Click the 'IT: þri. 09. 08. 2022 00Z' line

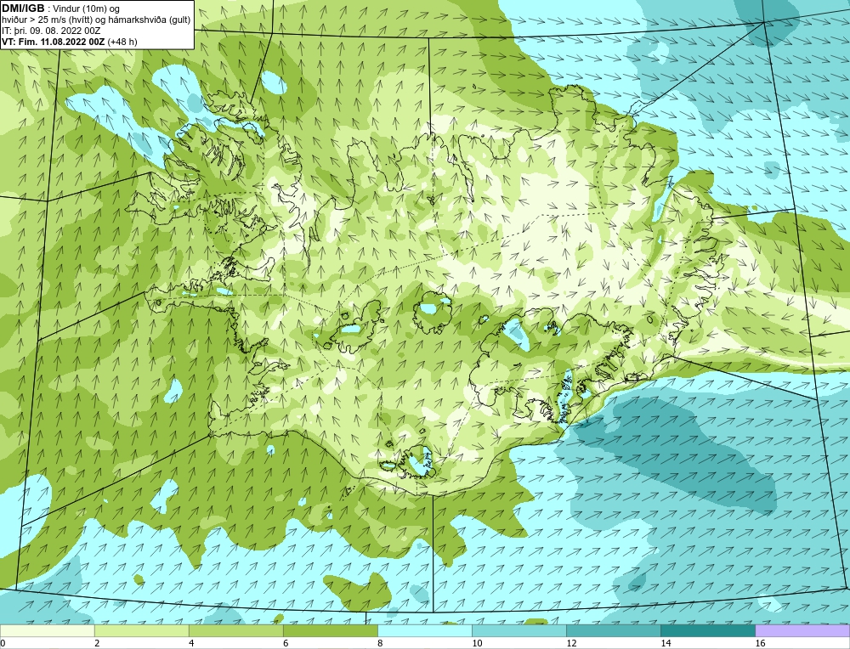coord(50,31)
